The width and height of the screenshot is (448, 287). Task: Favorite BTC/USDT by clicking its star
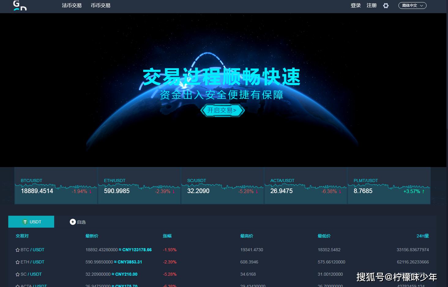click(17, 250)
